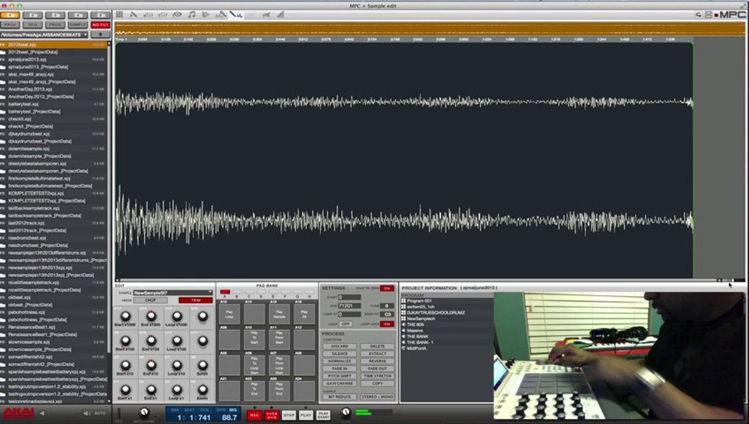Open the Program Edit mode icon

coord(134,15)
